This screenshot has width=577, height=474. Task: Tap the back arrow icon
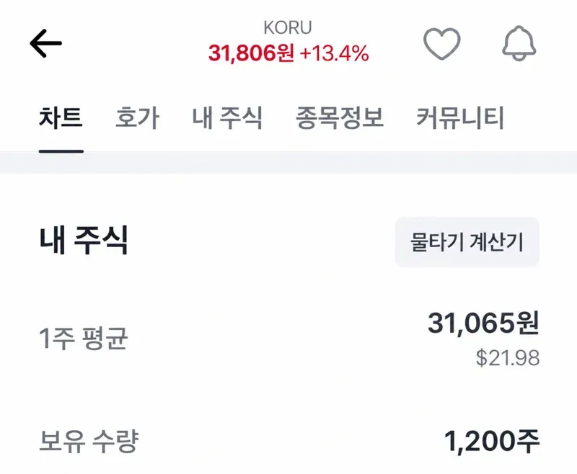pos(45,43)
